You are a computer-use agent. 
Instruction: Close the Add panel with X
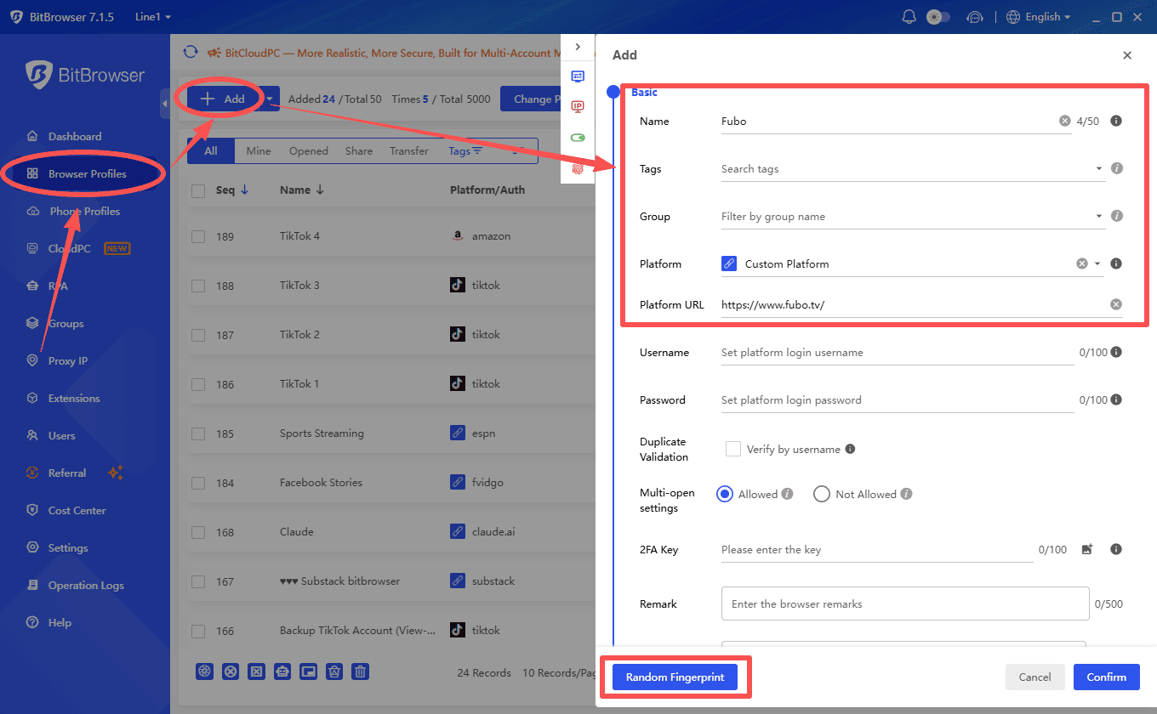pyautogui.click(x=1127, y=55)
